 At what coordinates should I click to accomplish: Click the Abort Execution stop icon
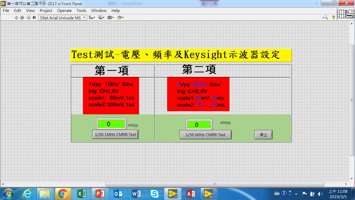coord(29,17)
